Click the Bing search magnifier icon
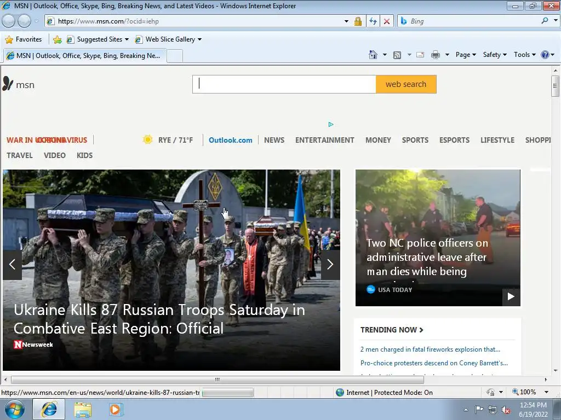The image size is (561, 420). click(545, 21)
